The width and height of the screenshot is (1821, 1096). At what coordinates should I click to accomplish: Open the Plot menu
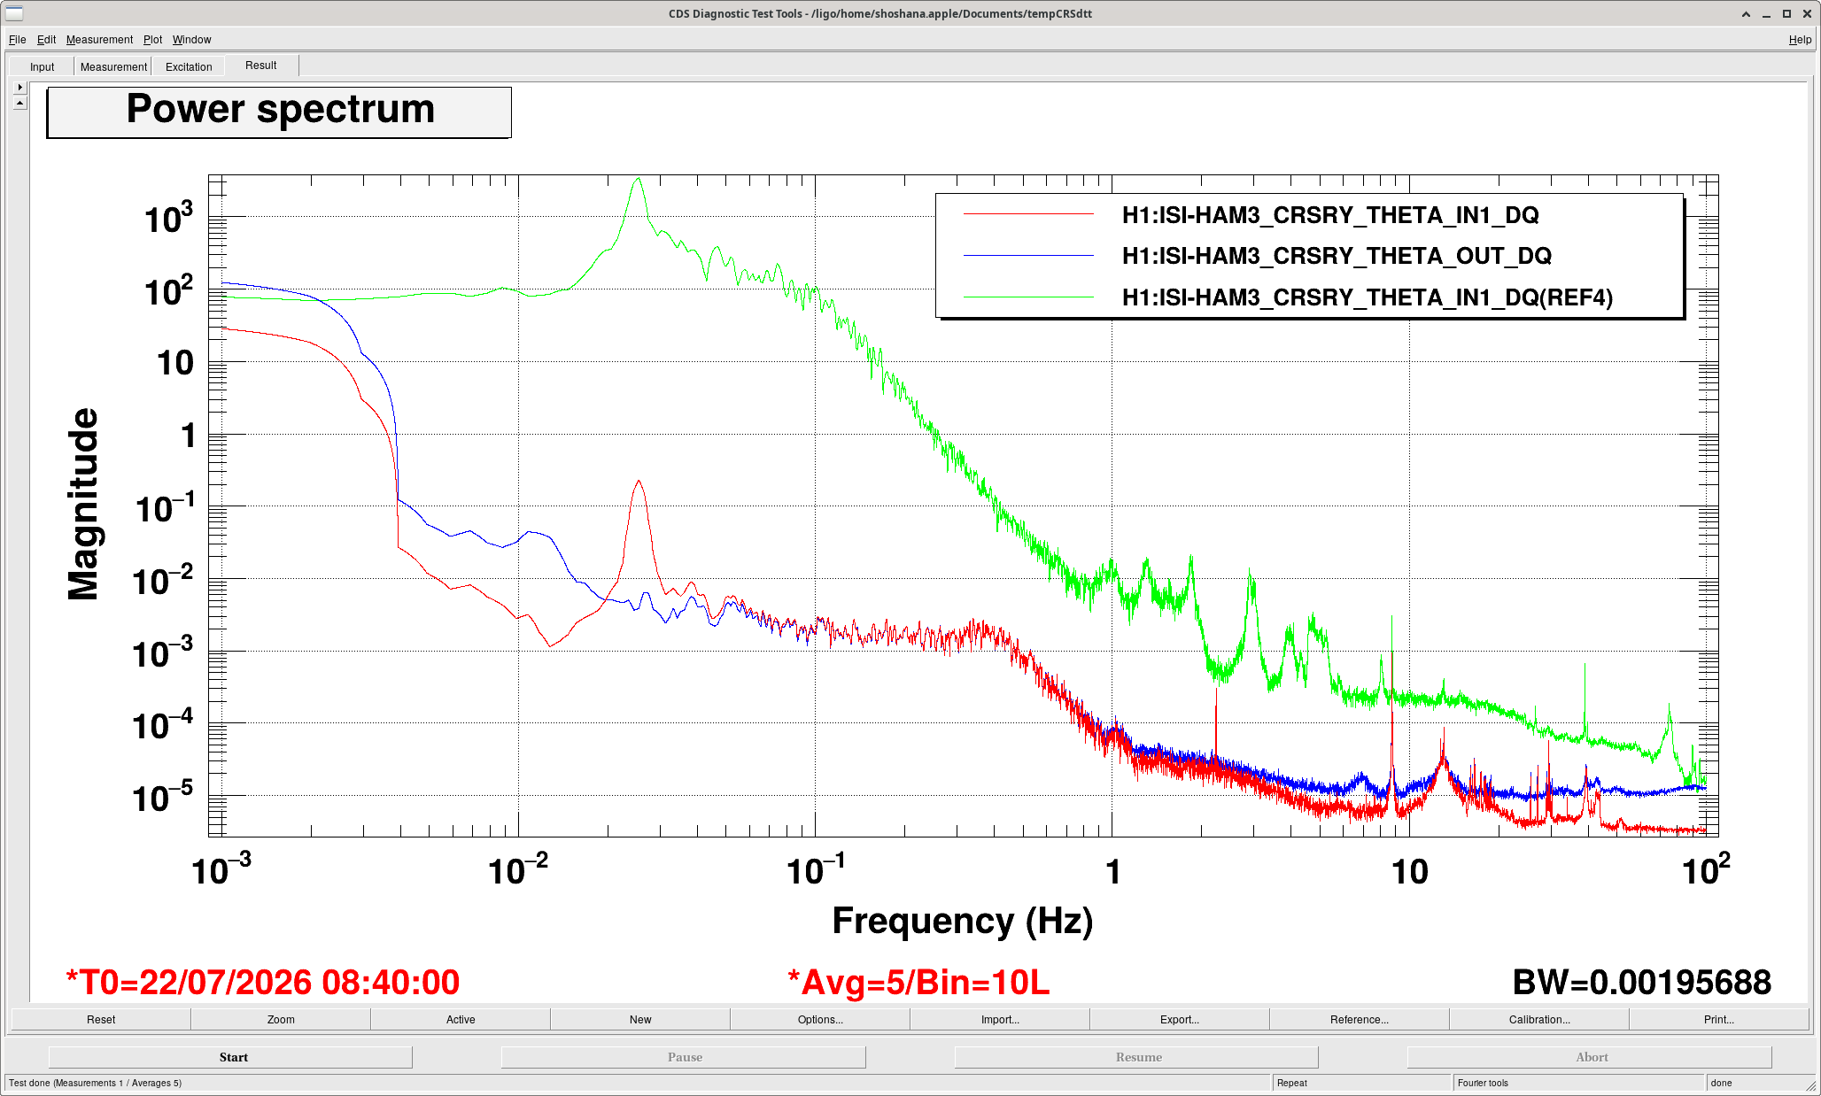(x=152, y=40)
